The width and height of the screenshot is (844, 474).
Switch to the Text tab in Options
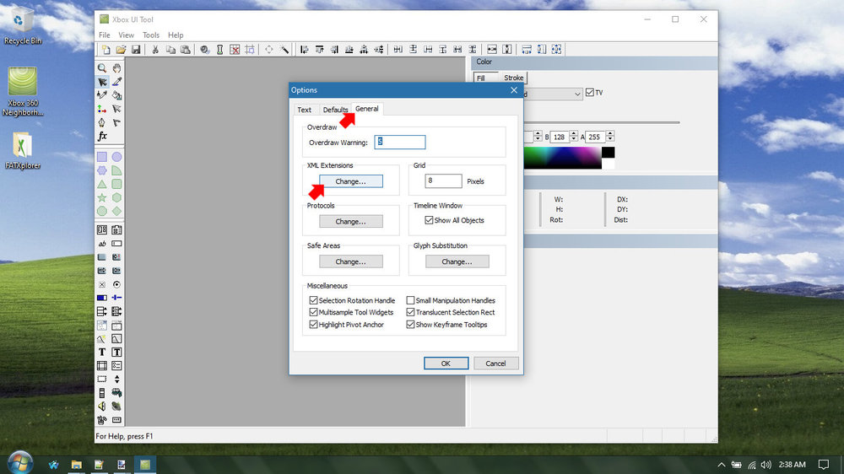click(304, 110)
